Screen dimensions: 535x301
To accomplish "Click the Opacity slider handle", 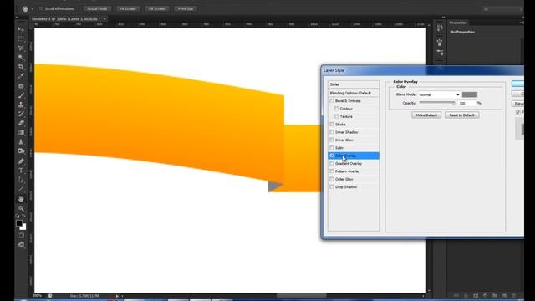I will pyautogui.click(x=454, y=103).
